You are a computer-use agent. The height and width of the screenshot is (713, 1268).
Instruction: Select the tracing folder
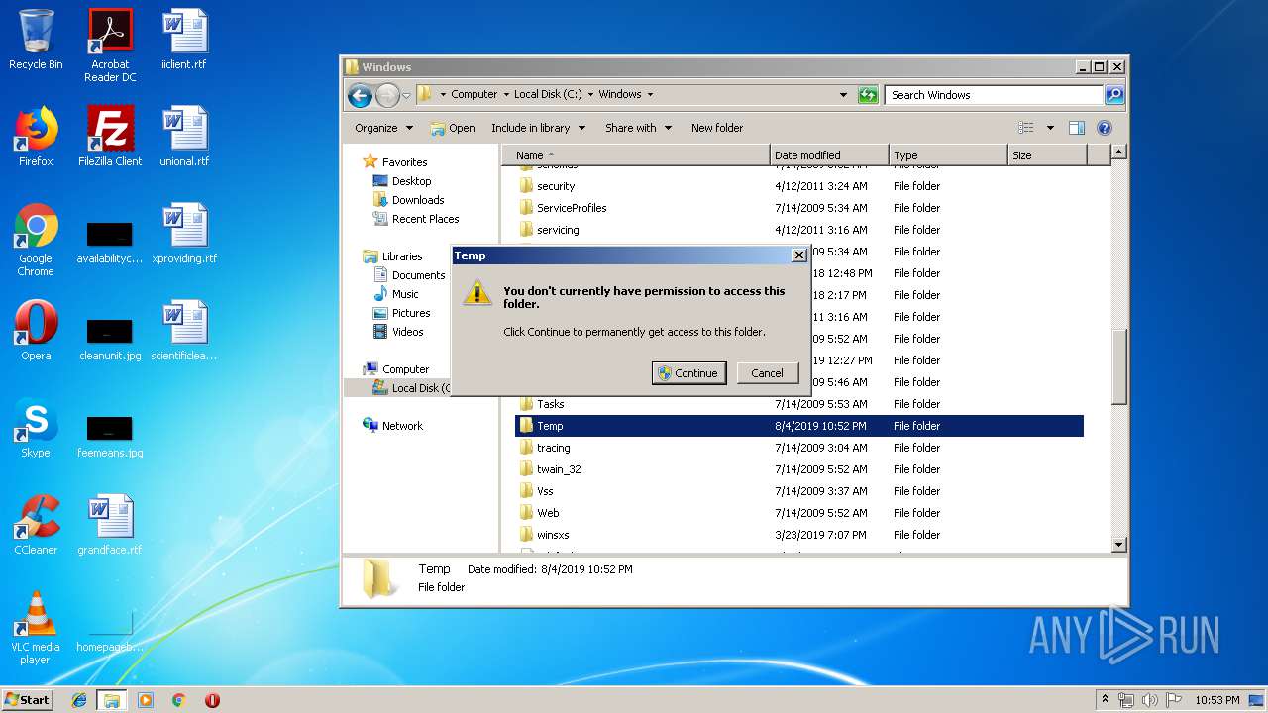coord(798,448)
